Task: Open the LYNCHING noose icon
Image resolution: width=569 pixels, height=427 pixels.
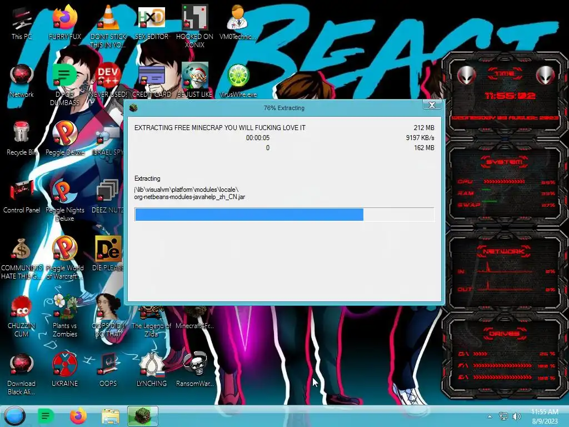Action: click(x=152, y=371)
